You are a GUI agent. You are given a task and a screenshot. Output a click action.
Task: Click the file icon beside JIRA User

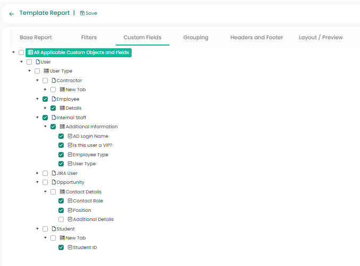(x=54, y=173)
